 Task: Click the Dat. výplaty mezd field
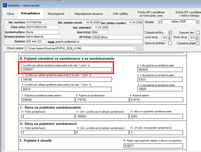coord(92,22)
